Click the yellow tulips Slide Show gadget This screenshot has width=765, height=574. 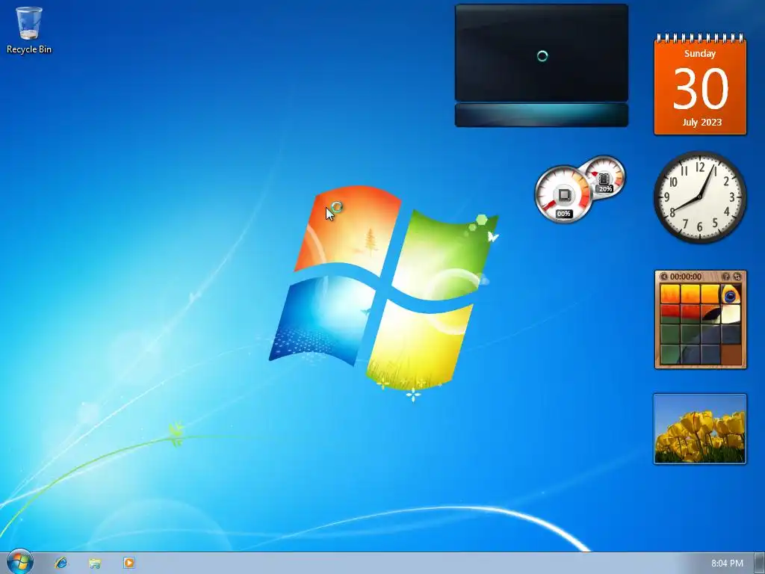pos(700,429)
